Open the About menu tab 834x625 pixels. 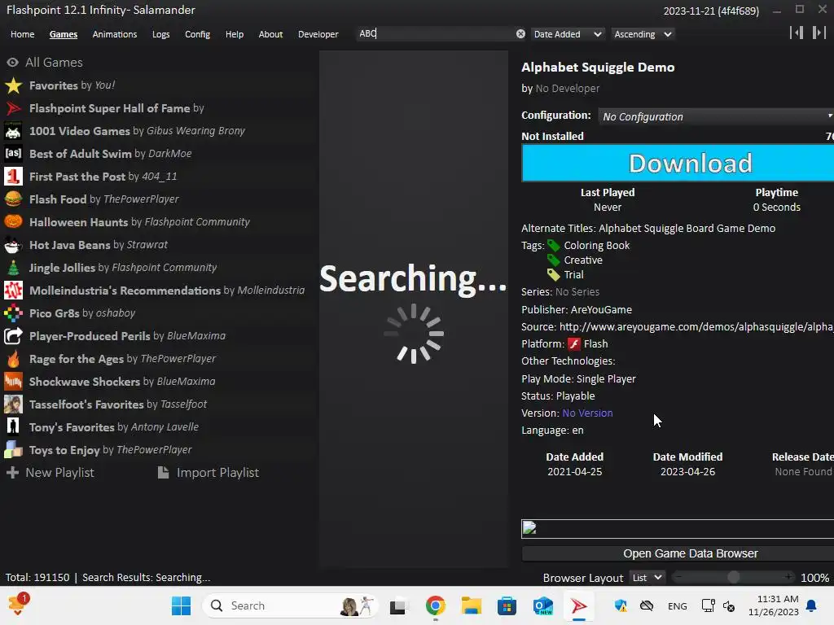pyautogui.click(x=270, y=34)
